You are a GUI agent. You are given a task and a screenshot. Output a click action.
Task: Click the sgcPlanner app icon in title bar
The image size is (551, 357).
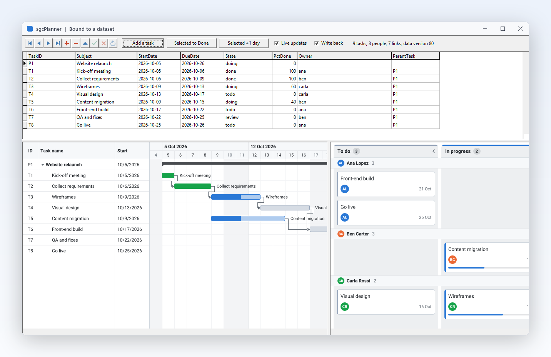(30, 29)
